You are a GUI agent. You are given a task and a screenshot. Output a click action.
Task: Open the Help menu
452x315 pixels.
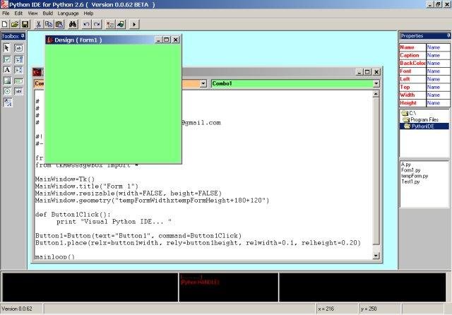point(88,13)
